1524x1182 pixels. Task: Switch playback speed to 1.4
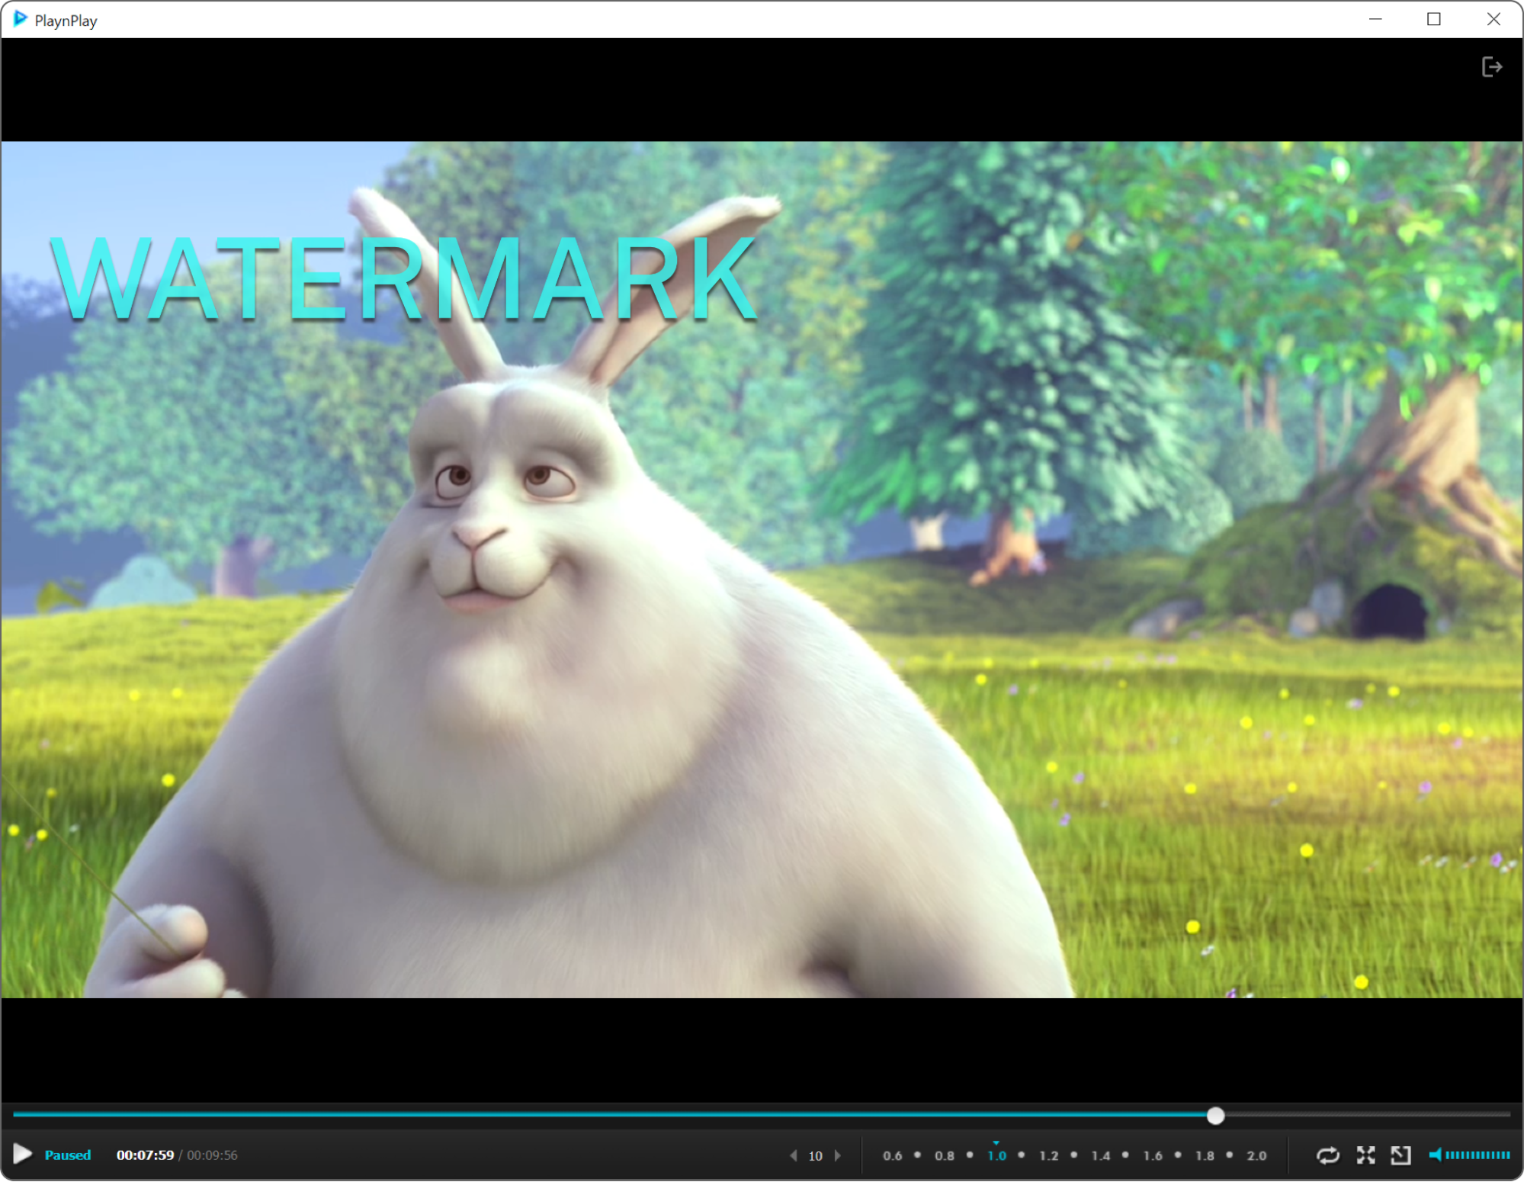(1100, 1156)
